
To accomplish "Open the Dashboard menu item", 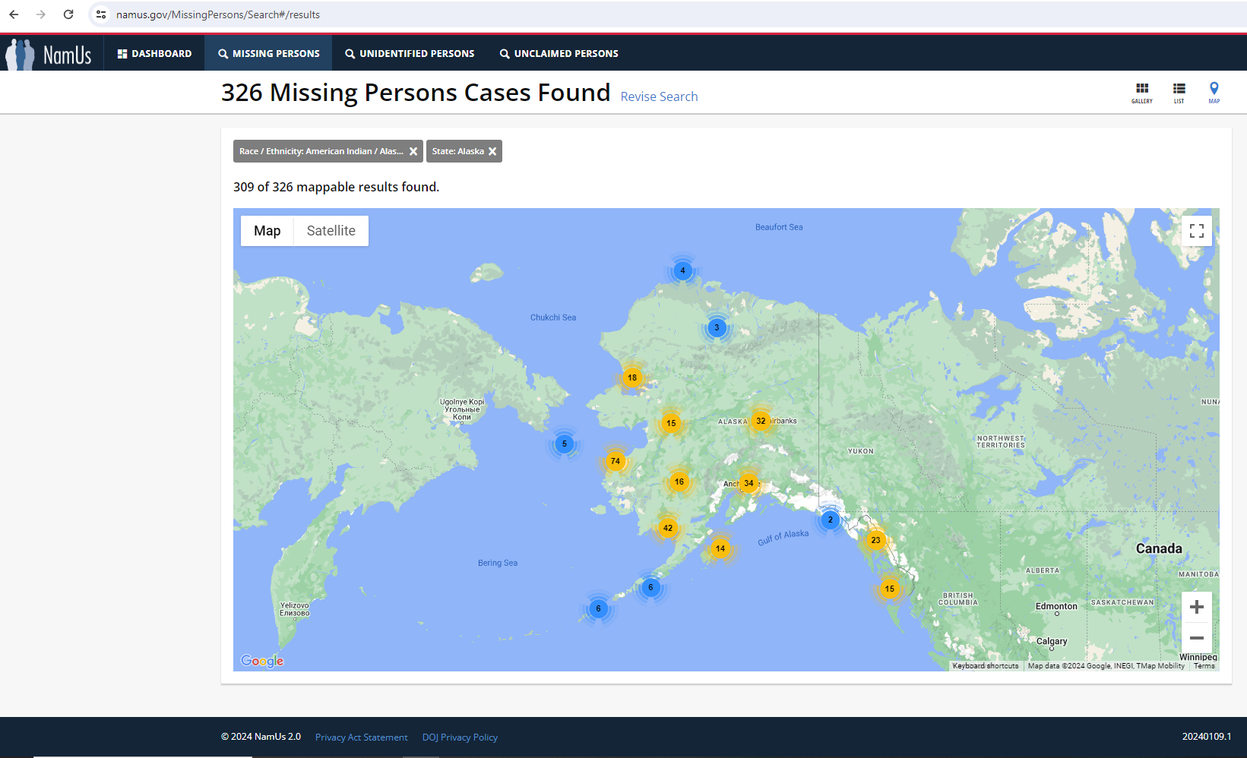I will (154, 54).
